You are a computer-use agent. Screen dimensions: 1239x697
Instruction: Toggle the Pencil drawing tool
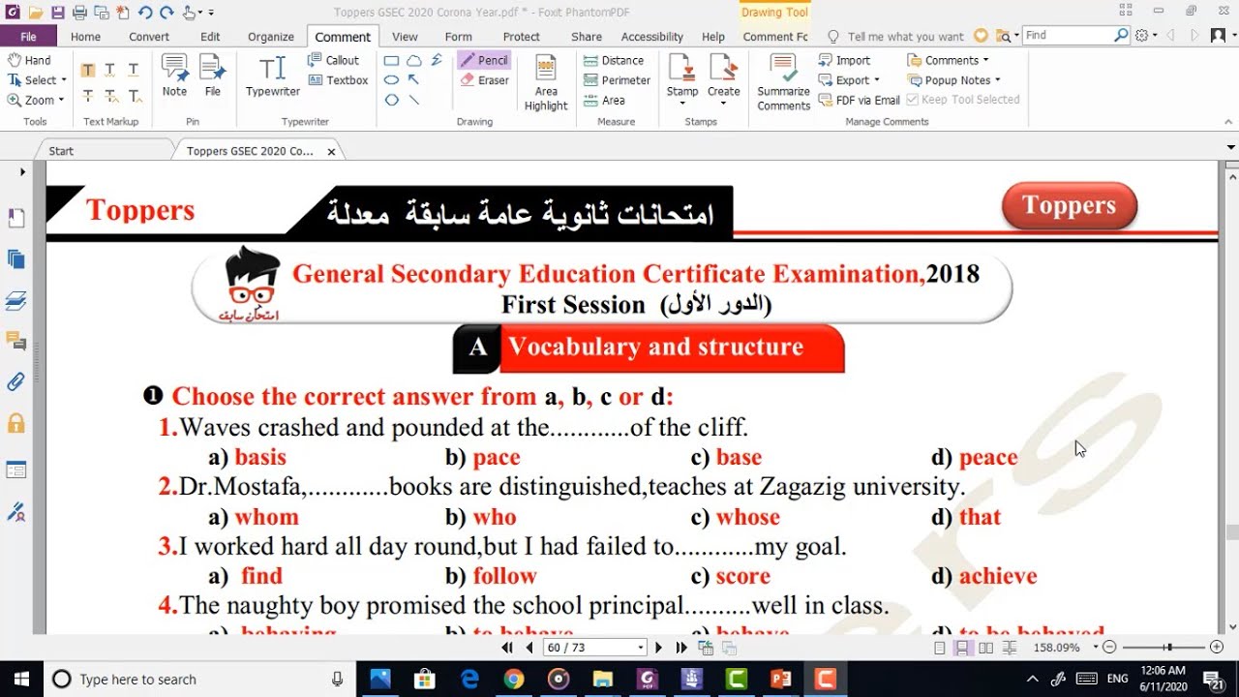click(484, 60)
